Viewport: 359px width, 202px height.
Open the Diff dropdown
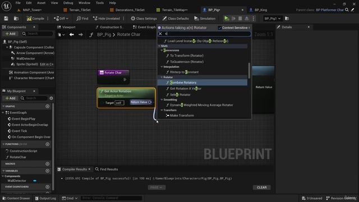coord(61,19)
